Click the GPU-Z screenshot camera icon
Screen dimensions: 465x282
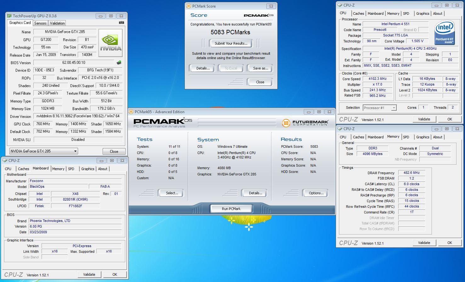pyautogui.click(x=122, y=23)
